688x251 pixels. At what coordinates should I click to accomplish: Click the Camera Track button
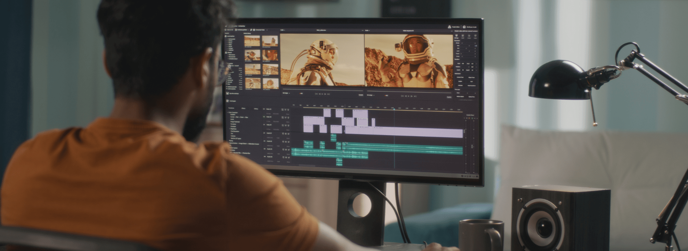460,77
